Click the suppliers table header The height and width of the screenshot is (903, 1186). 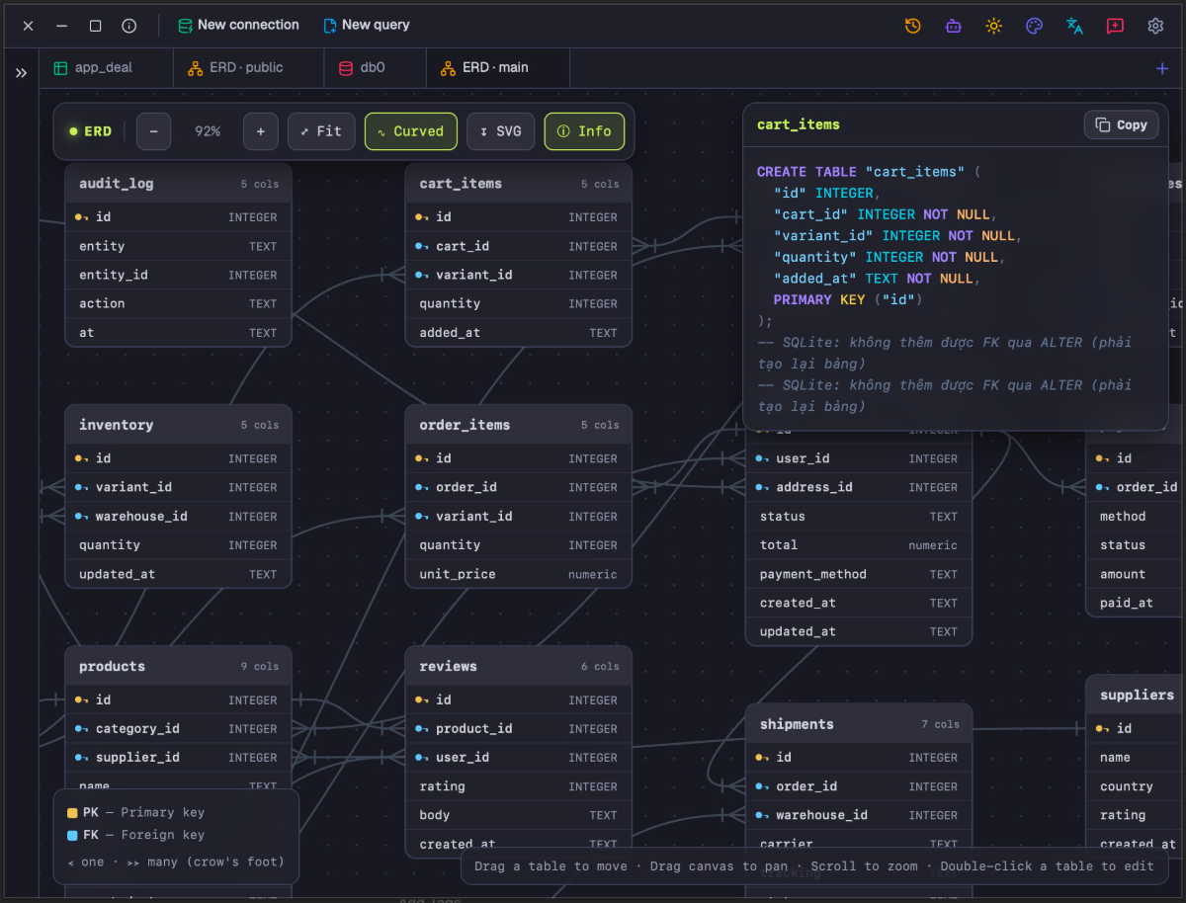click(1136, 696)
